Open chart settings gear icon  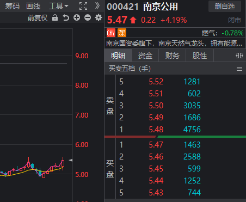click(x=99, y=17)
